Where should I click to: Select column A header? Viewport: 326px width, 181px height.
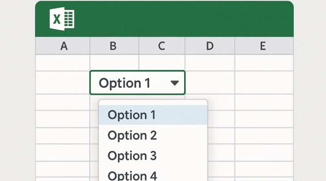pyautogui.click(x=63, y=46)
